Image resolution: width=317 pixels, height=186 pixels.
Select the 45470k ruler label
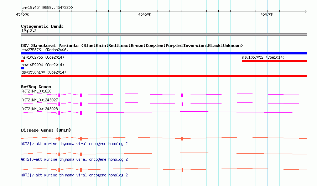click(x=267, y=14)
